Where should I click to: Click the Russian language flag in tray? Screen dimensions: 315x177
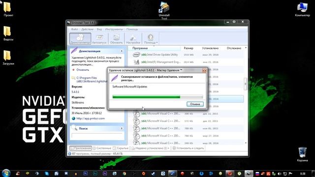(257, 174)
